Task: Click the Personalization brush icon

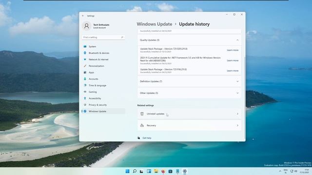Action: [x=85, y=66]
